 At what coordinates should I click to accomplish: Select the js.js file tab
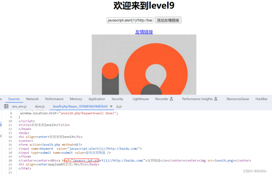[x=119, y=106]
